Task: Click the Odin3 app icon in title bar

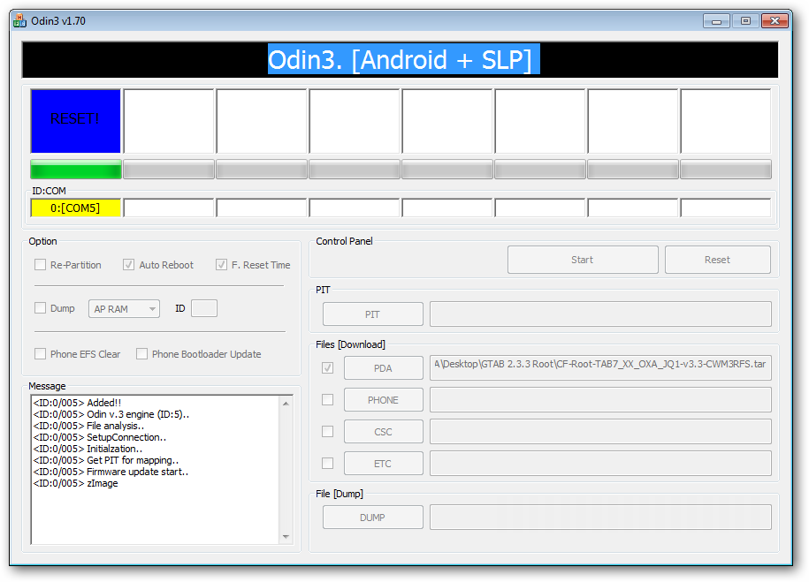Action: pyautogui.click(x=19, y=21)
